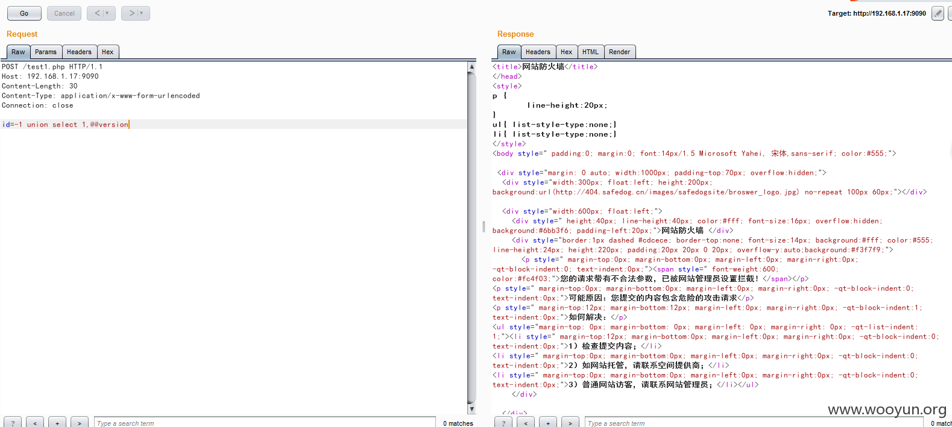
Task: Click the request search next-match button
Action: point(80,423)
